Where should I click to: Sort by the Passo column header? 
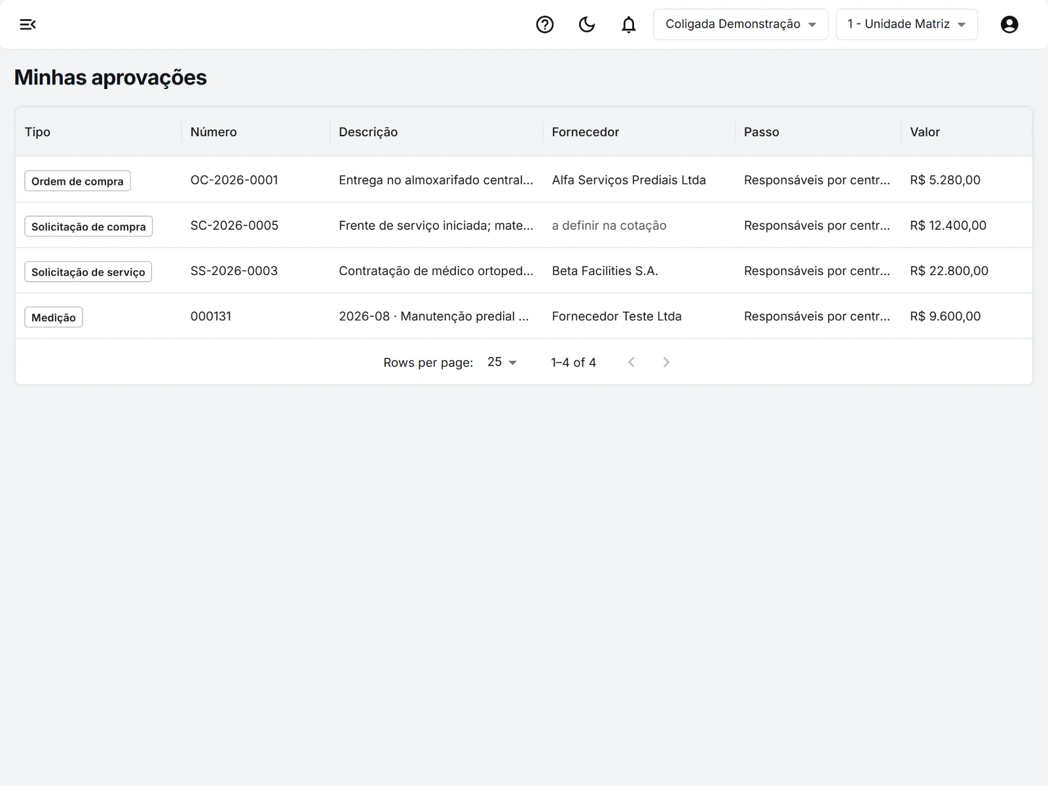click(762, 132)
